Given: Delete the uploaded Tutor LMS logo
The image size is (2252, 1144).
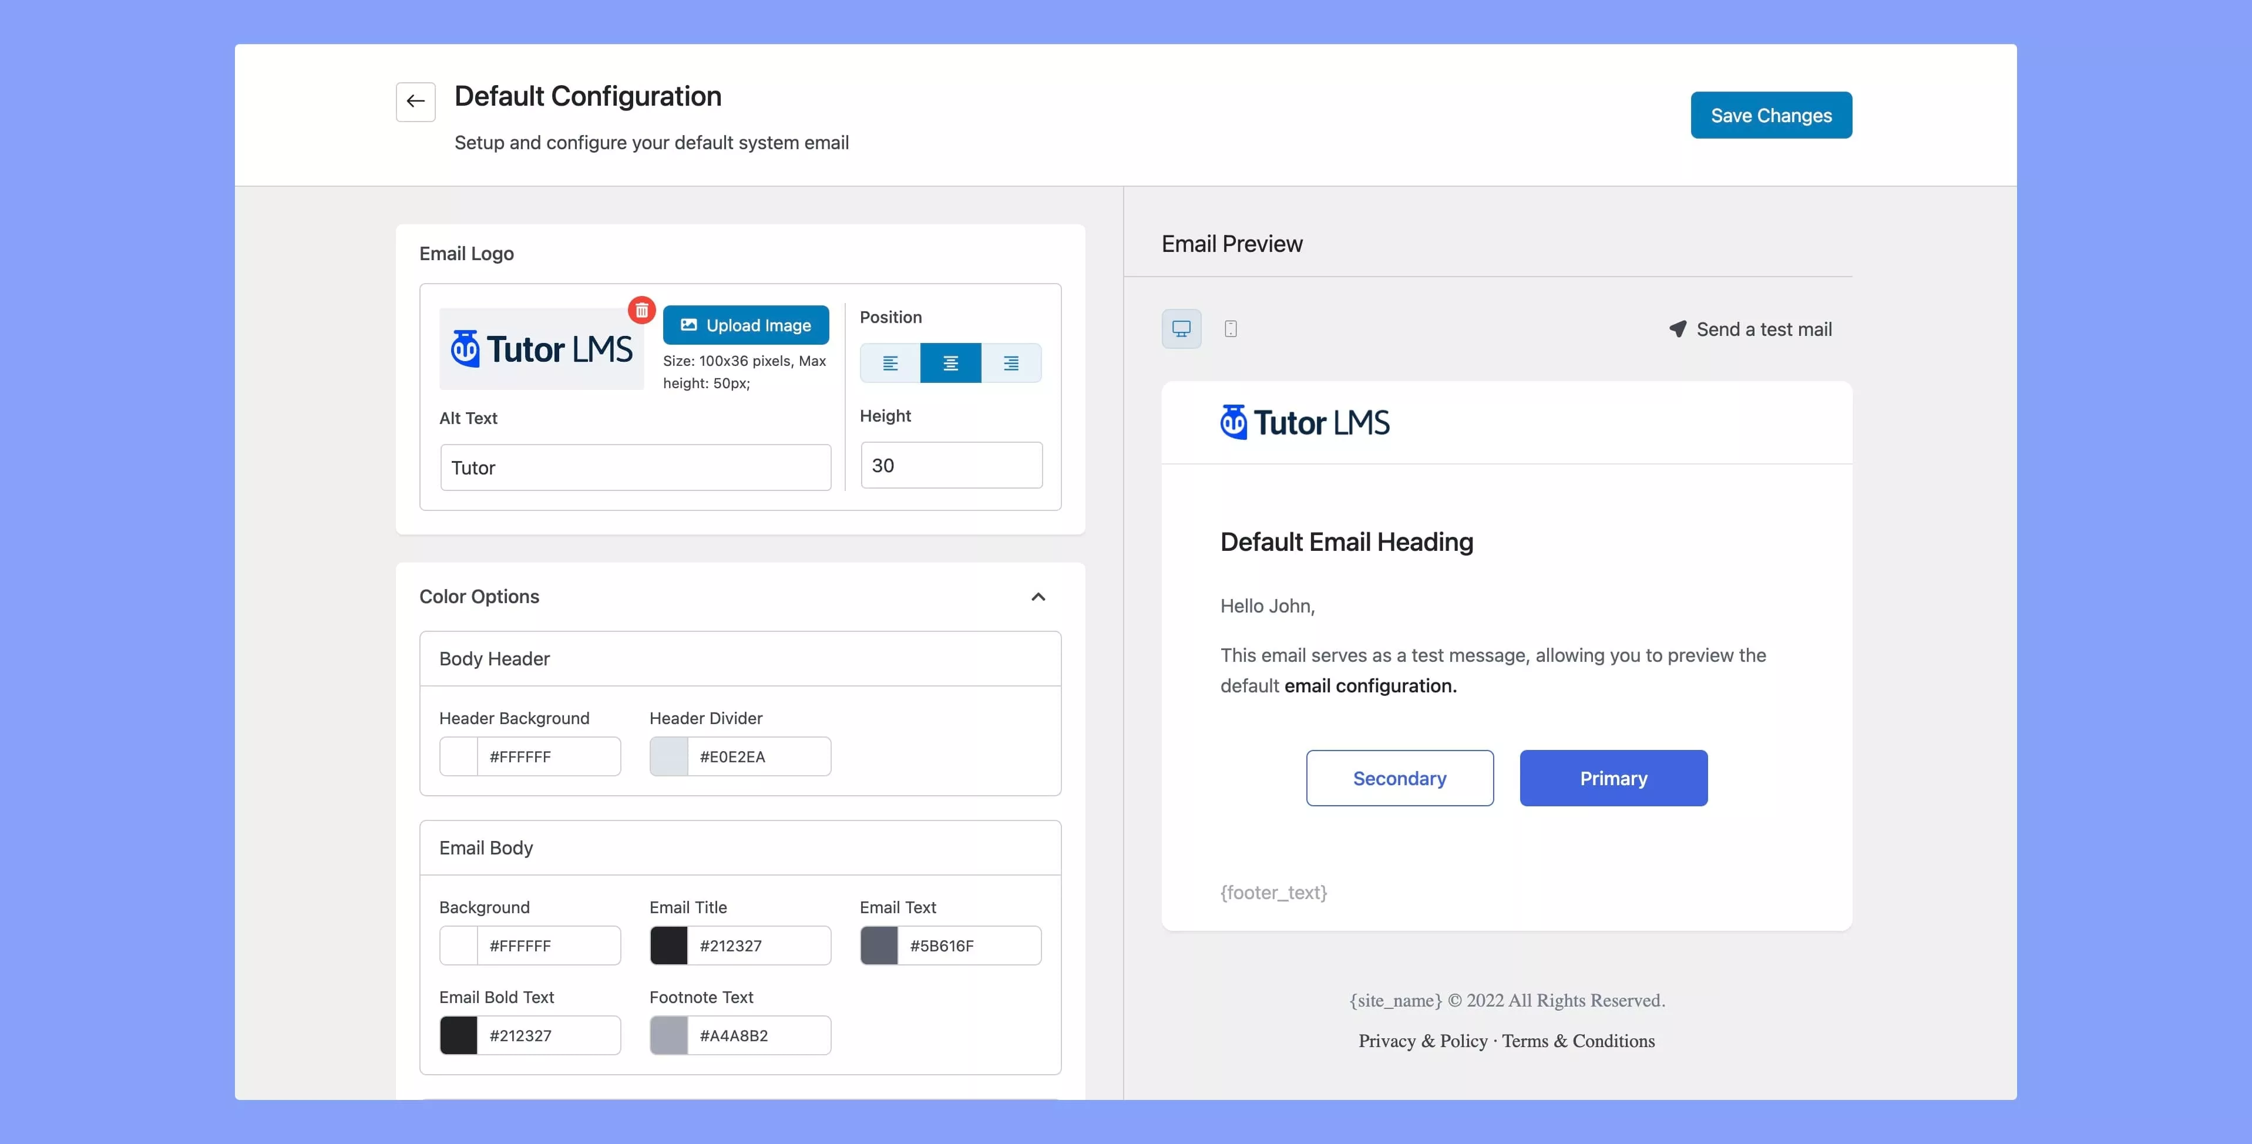Looking at the screenshot, I should (x=641, y=309).
